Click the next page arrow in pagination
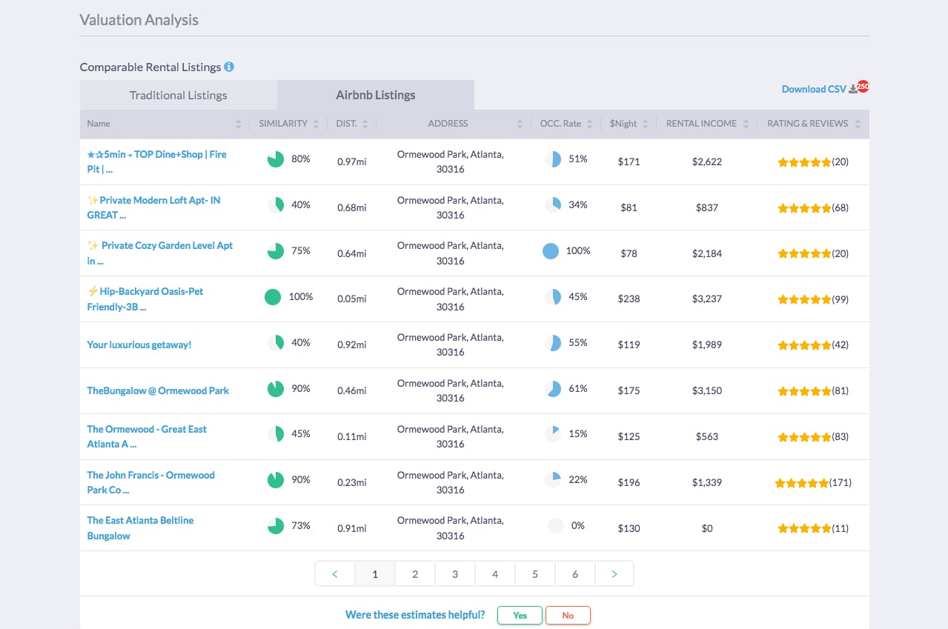 (614, 573)
